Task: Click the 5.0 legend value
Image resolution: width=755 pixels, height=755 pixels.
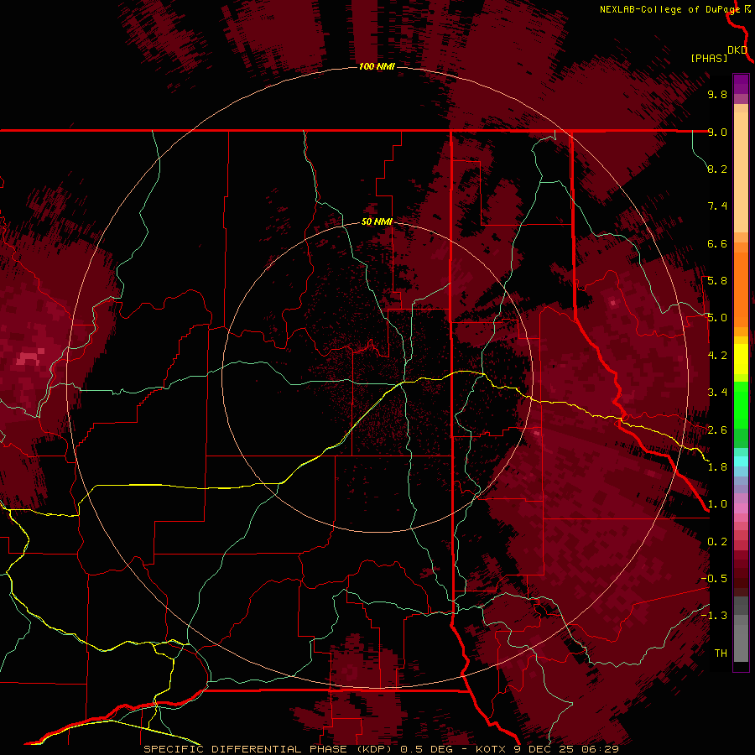Action: 717,318
